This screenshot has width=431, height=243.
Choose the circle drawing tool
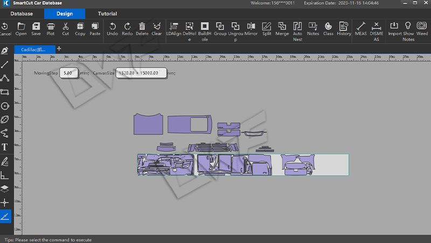5,106
